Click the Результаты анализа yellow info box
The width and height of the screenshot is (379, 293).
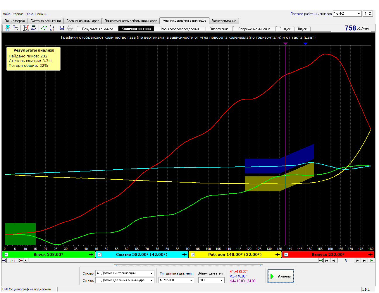[34, 59]
